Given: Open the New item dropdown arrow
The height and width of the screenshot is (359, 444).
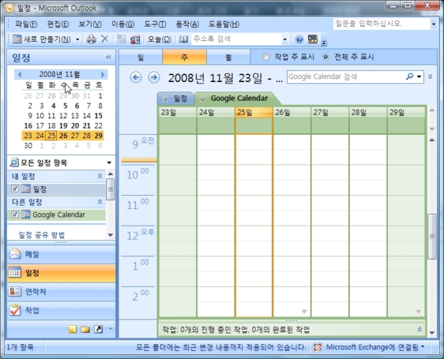Looking at the screenshot, I should click(77, 40).
